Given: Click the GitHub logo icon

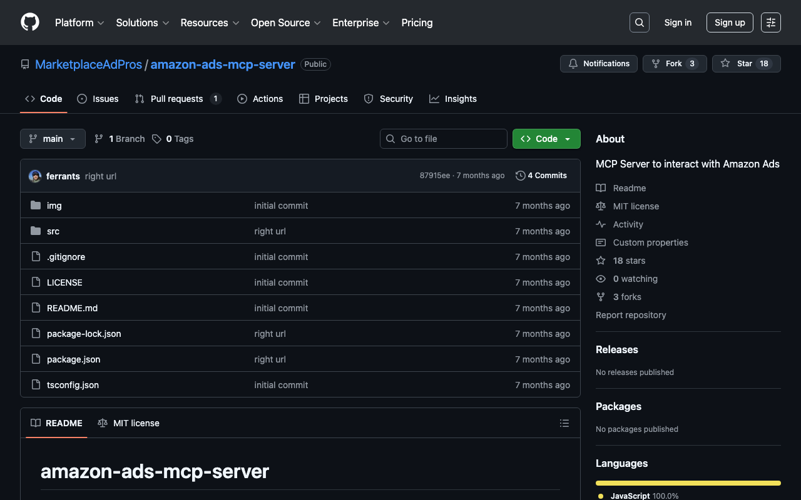Looking at the screenshot, I should point(30,22).
